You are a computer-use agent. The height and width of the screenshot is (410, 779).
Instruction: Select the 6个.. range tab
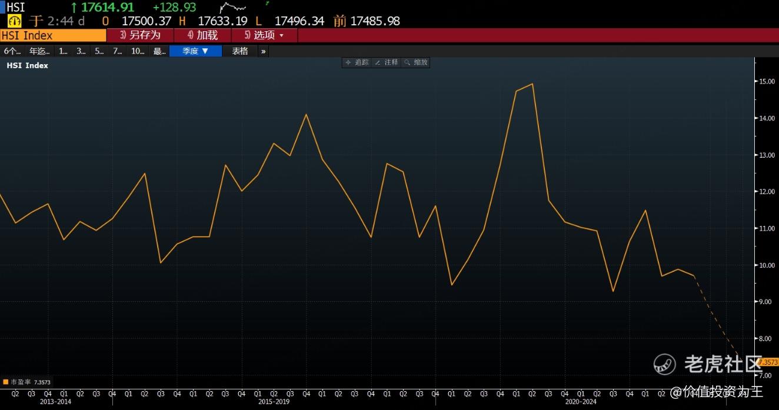[12, 51]
